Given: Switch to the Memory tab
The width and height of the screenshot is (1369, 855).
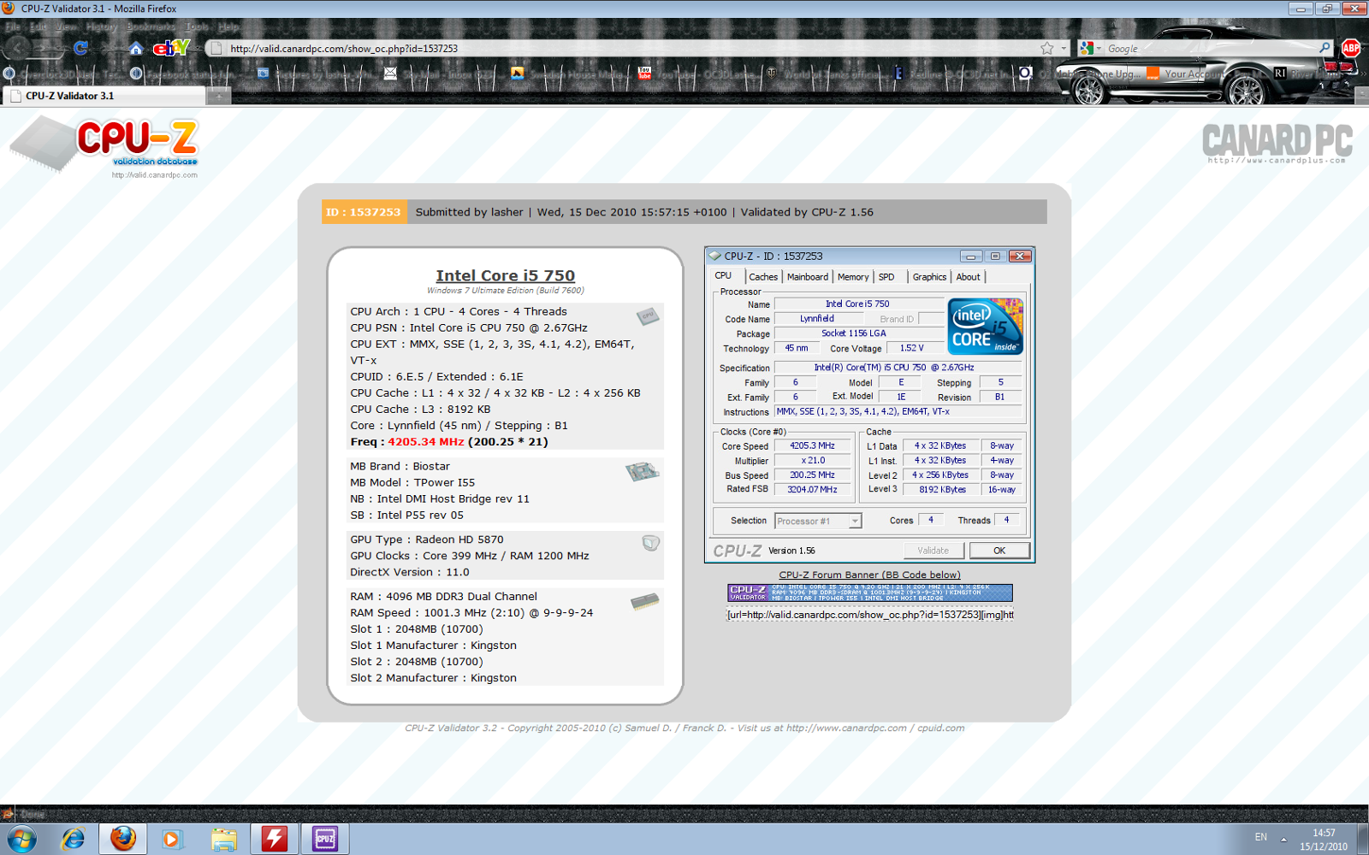Looking at the screenshot, I should [853, 277].
